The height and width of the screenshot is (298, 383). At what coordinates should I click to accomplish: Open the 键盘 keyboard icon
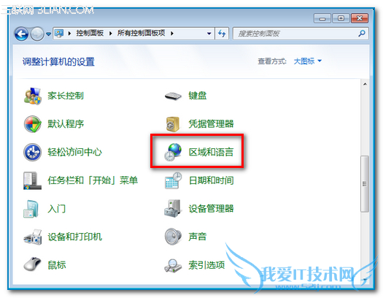(173, 96)
